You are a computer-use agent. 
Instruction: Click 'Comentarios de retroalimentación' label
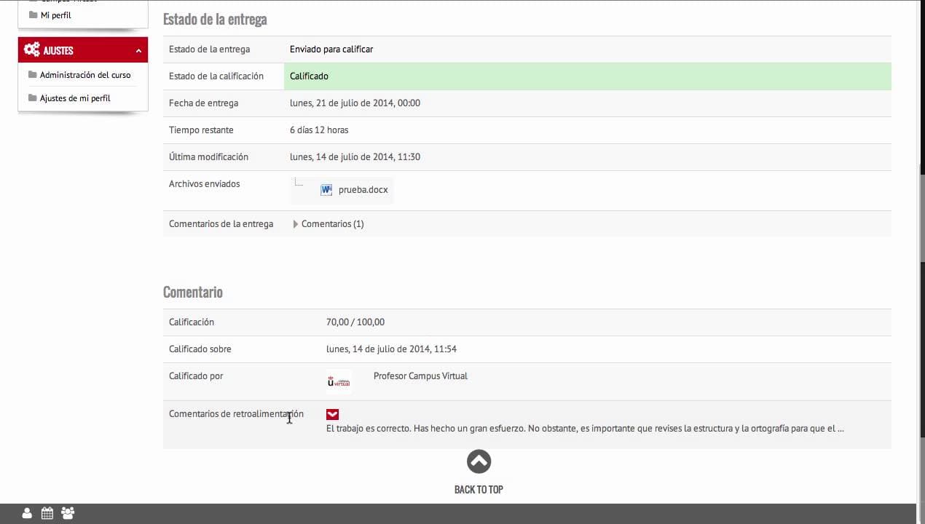[x=236, y=414]
